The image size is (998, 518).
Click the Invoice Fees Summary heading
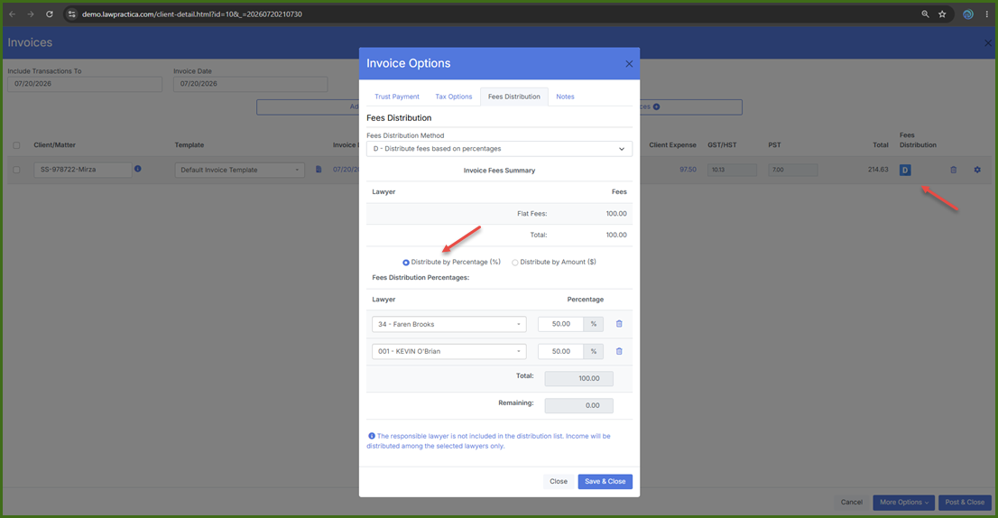click(x=499, y=171)
